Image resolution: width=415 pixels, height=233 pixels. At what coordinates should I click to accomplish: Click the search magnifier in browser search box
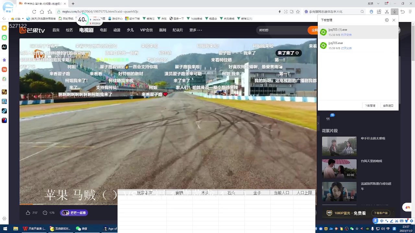[x=362, y=12]
